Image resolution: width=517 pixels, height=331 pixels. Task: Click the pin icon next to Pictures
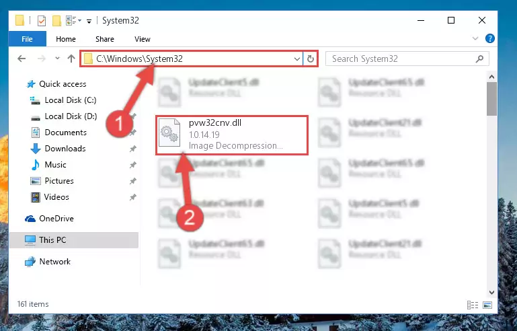click(x=132, y=181)
